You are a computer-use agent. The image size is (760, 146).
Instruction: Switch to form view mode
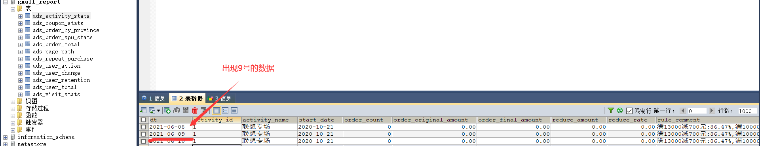coord(225,110)
